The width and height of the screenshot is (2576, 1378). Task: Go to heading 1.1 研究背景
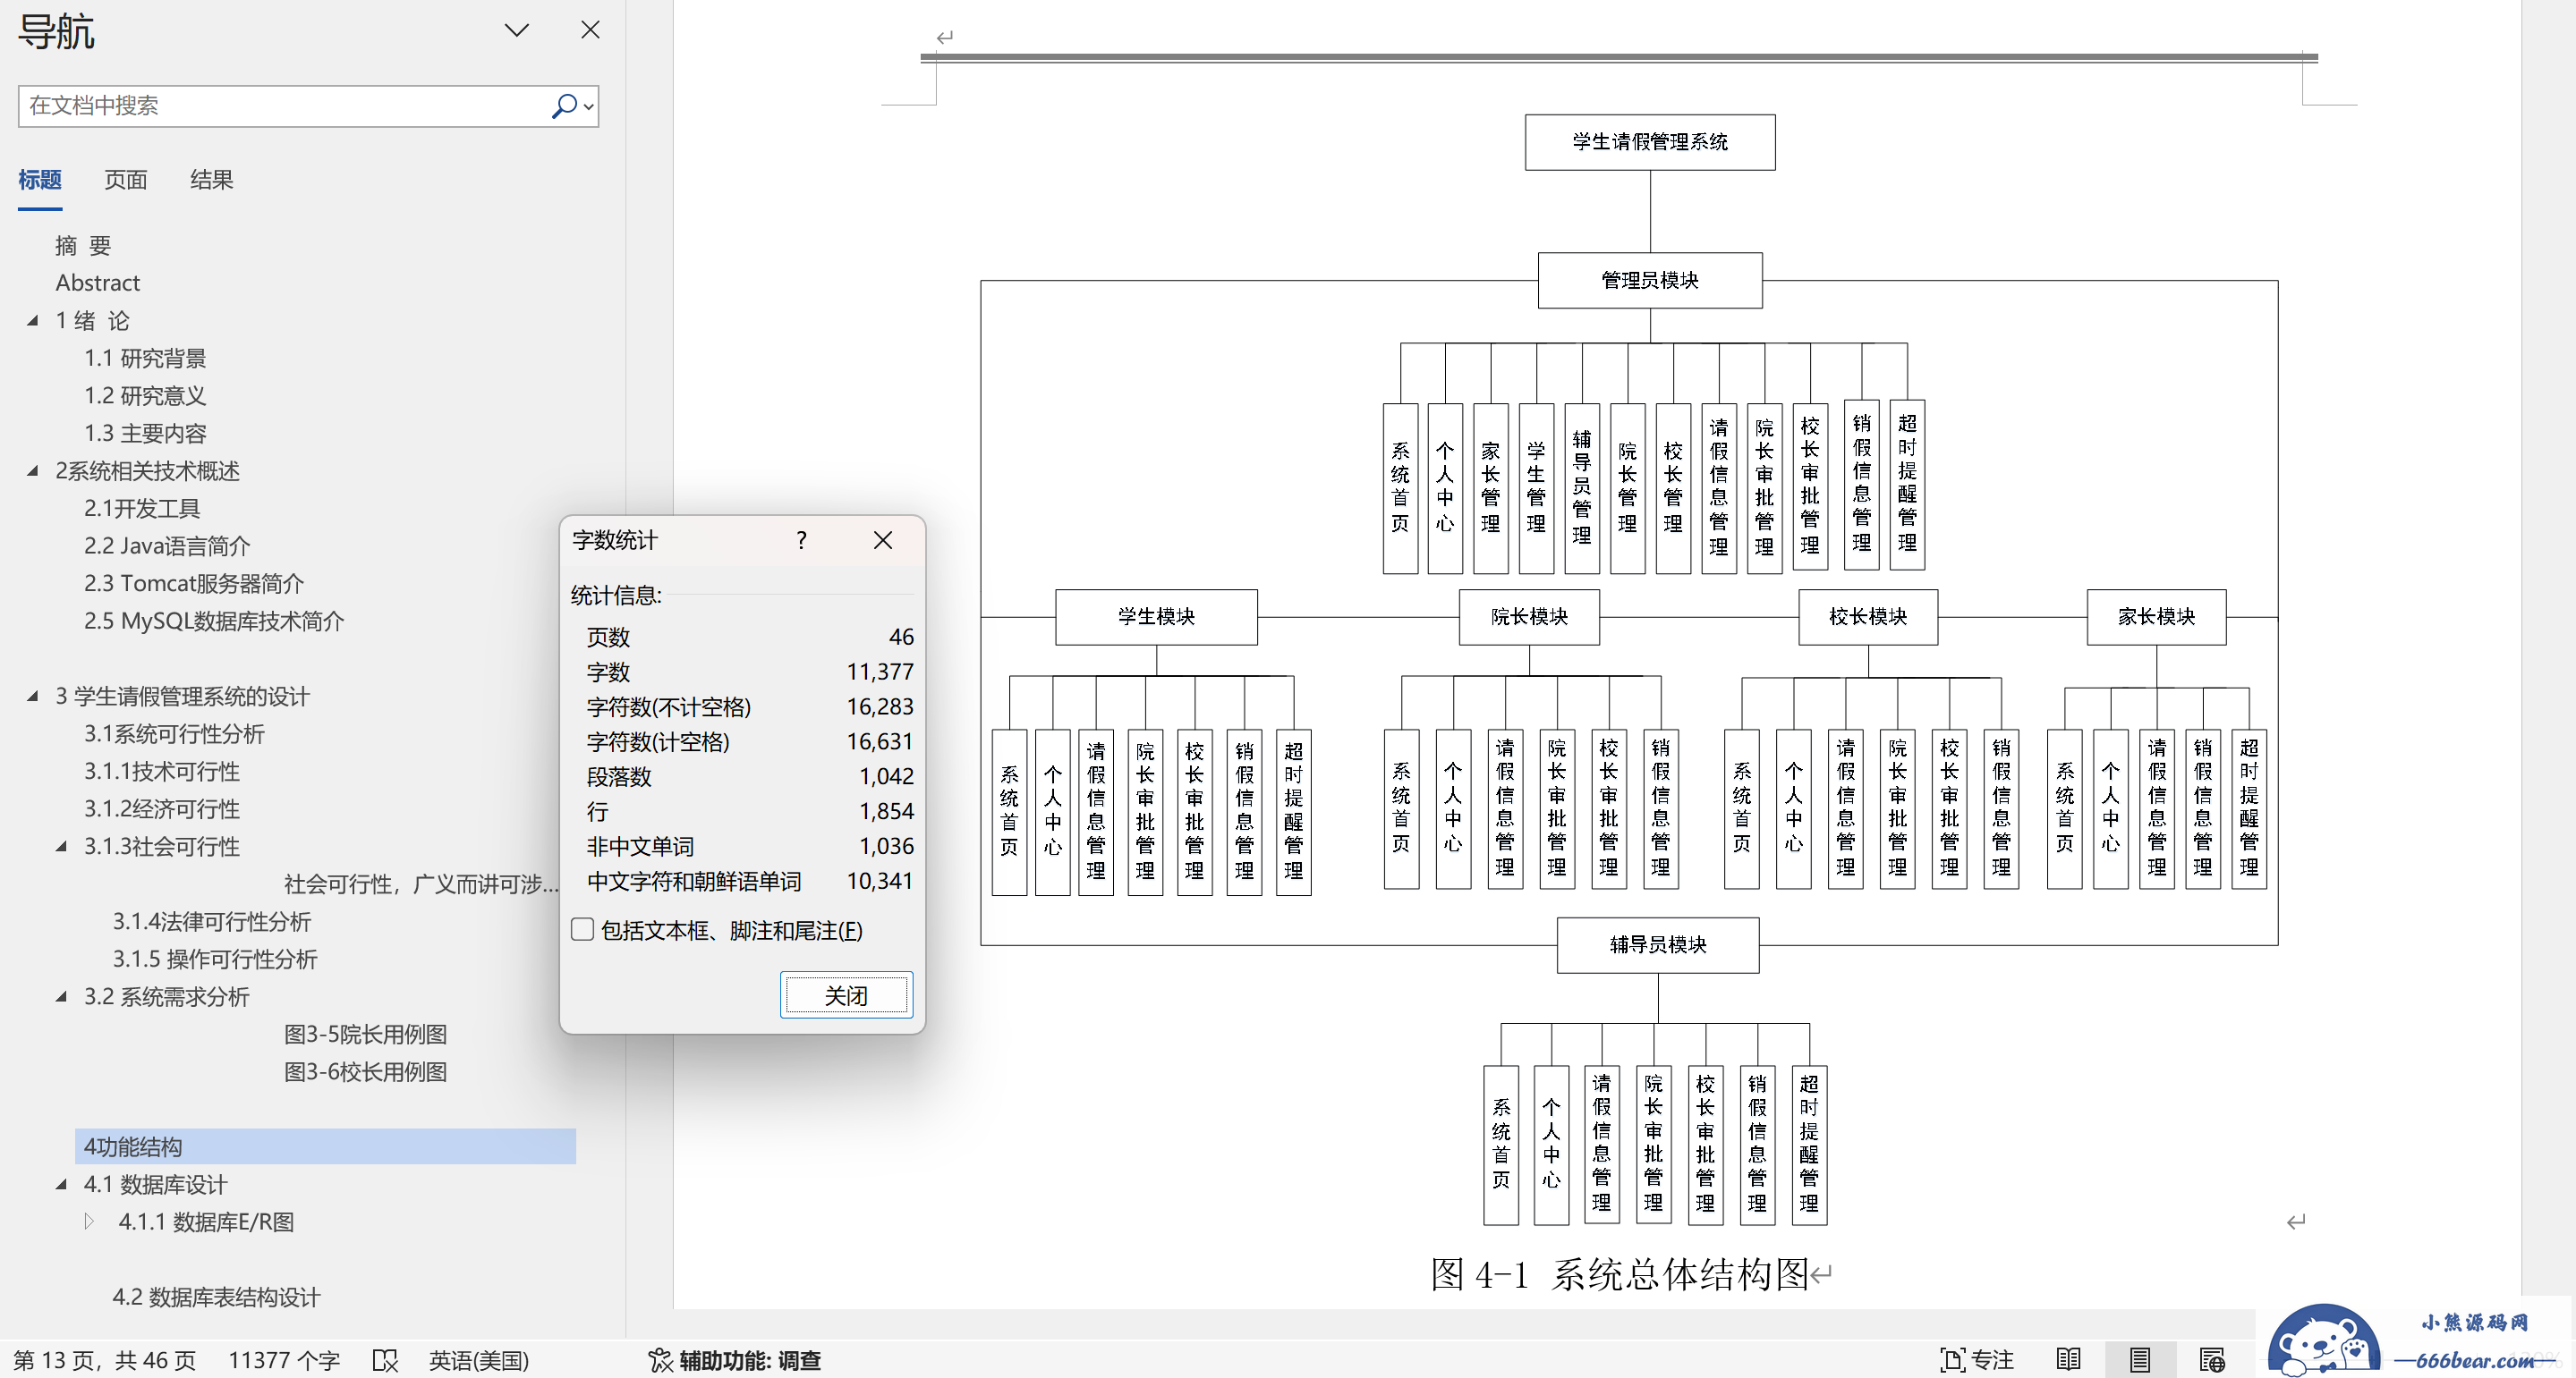[x=145, y=358]
